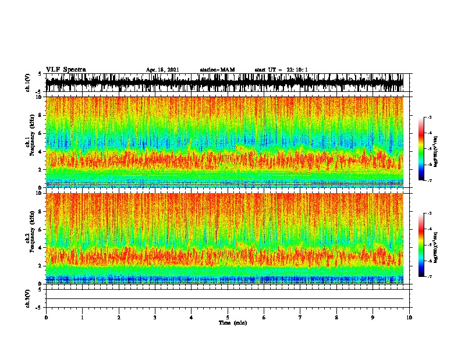Click the time axis tick label "10" below ch.3

tap(409, 318)
